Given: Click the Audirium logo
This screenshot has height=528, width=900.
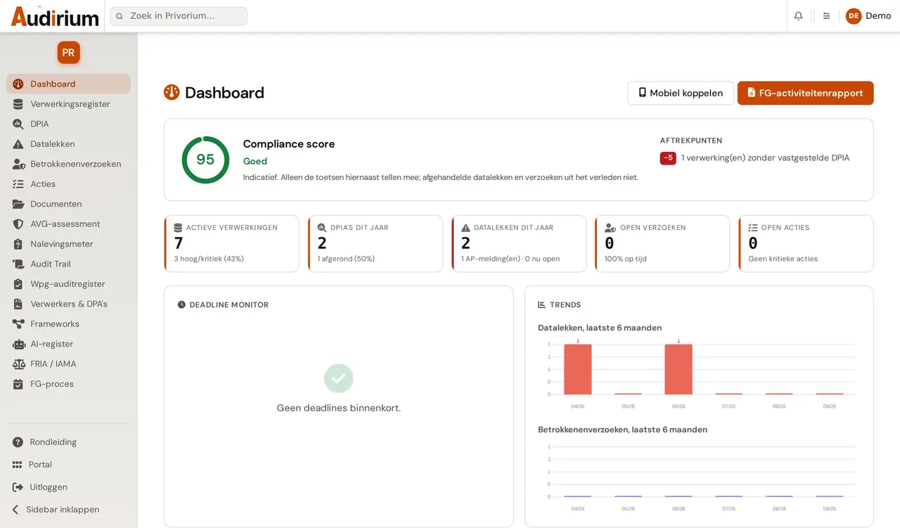Looking at the screenshot, I should pos(55,16).
